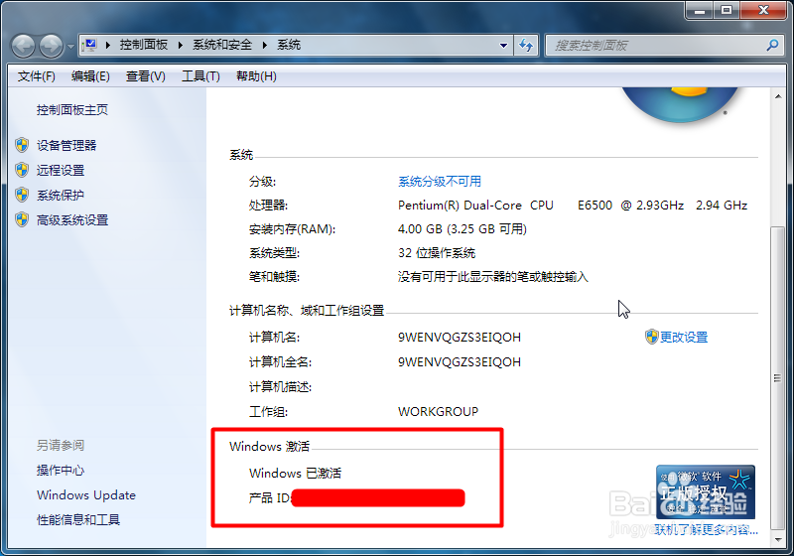Click the vertical scrollbar thumb
794x556 pixels.
(778, 378)
